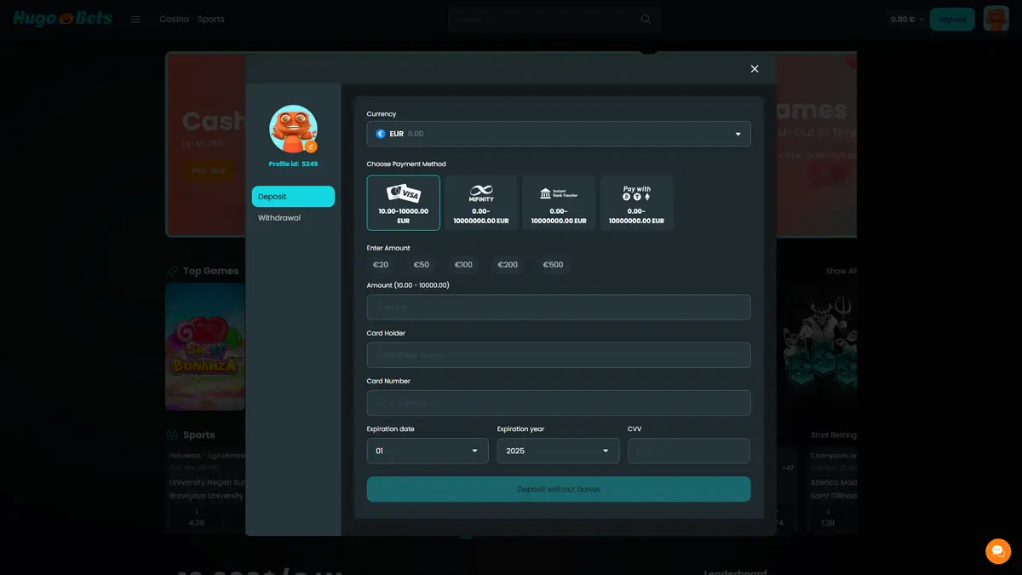Switch to the Withdrawal tab
1022x575 pixels.
point(279,218)
